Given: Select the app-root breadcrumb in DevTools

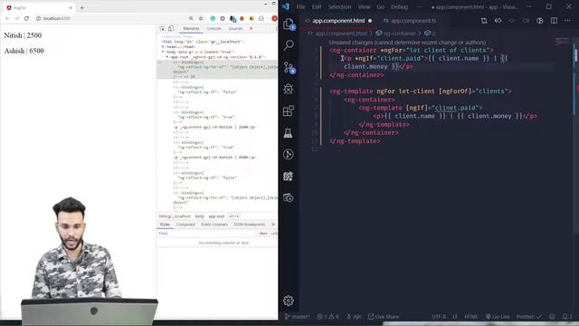Looking at the screenshot, I should (x=216, y=216).
